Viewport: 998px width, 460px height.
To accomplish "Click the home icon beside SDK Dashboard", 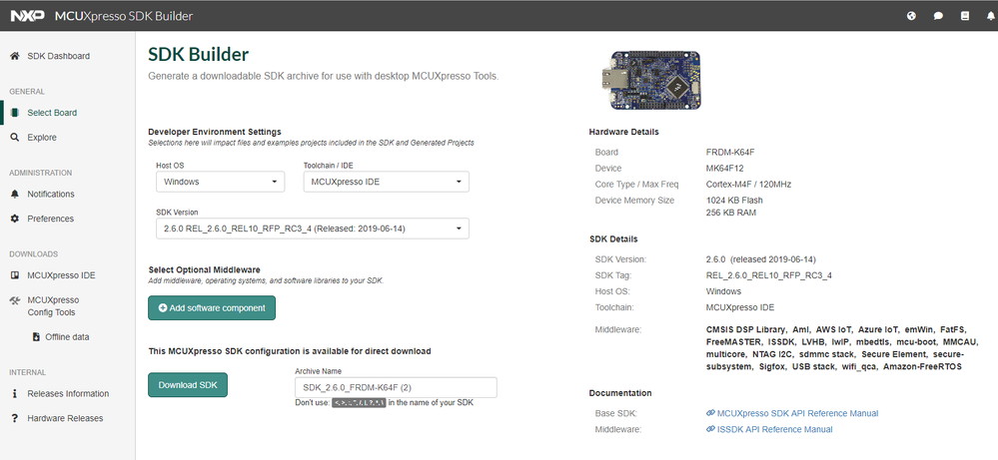I will [x=15, y=56].
